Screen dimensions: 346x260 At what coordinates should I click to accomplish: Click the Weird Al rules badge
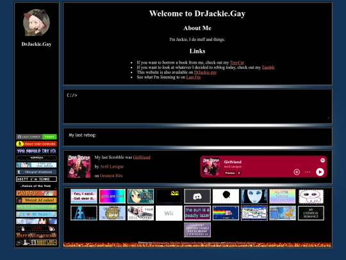coord(37,200)
